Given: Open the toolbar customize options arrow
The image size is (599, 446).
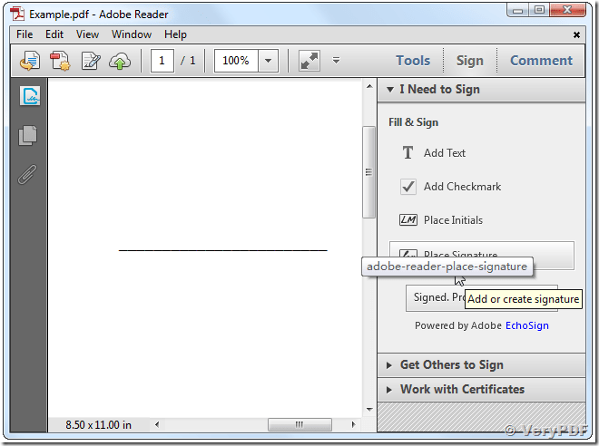Looking at the screenshot, I should [336, 60].
